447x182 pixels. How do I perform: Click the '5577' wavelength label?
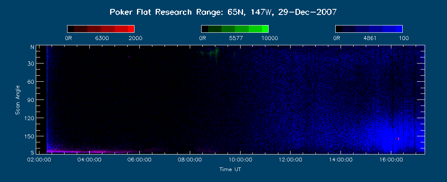[237, 38]
